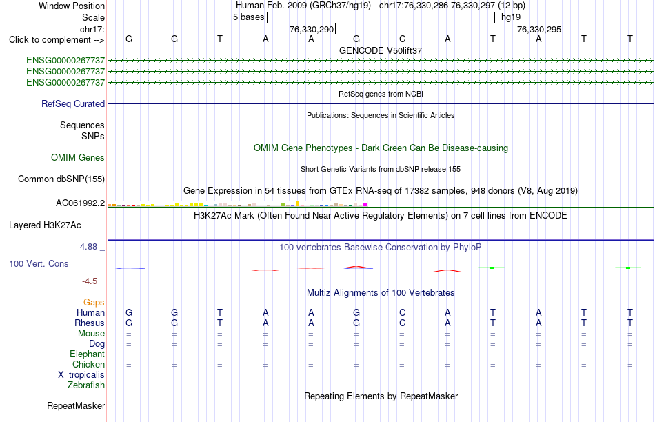Open the H3K27Ac Mark track heading

click(381, 216)
